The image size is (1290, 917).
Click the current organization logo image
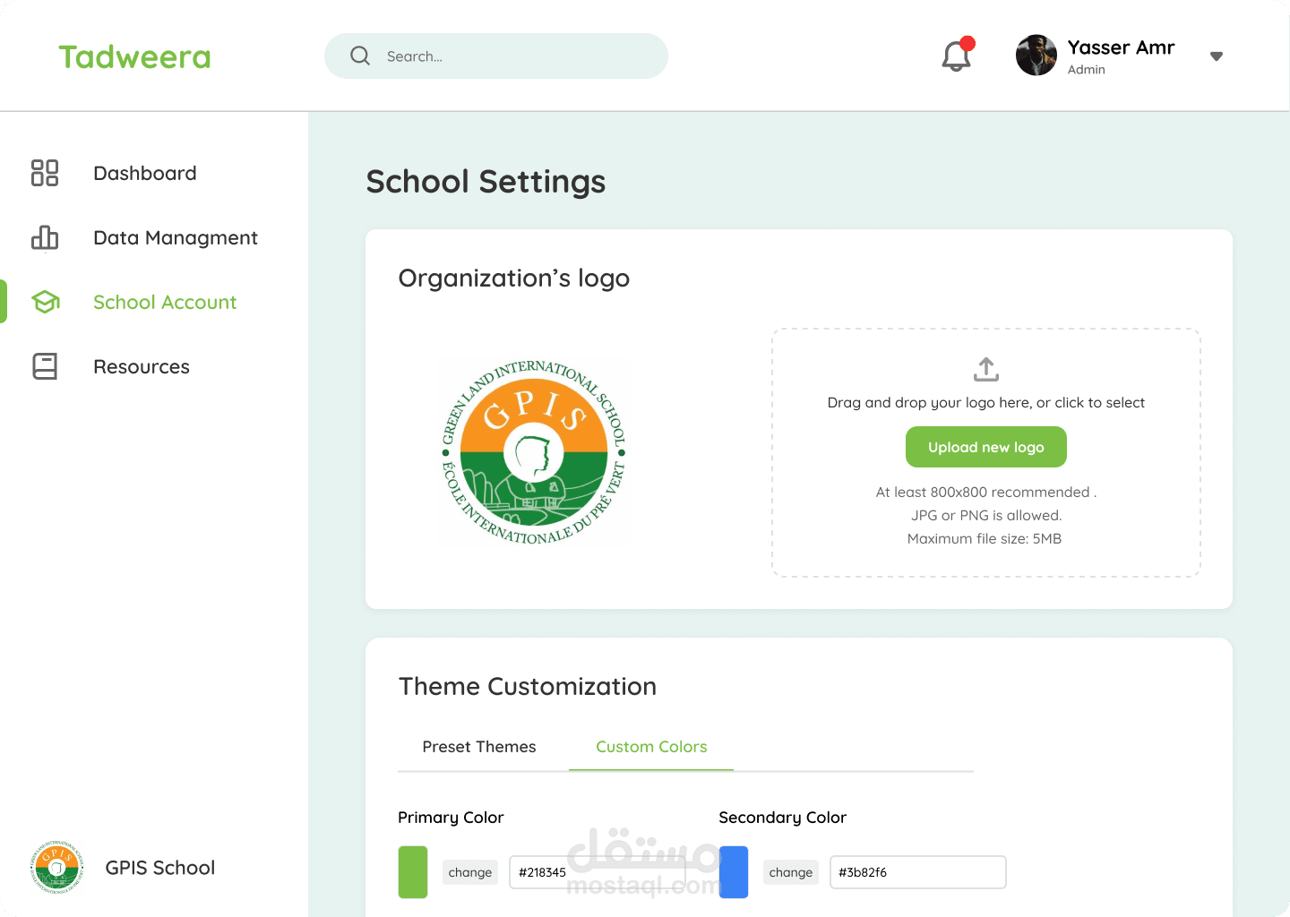point(534,452)
